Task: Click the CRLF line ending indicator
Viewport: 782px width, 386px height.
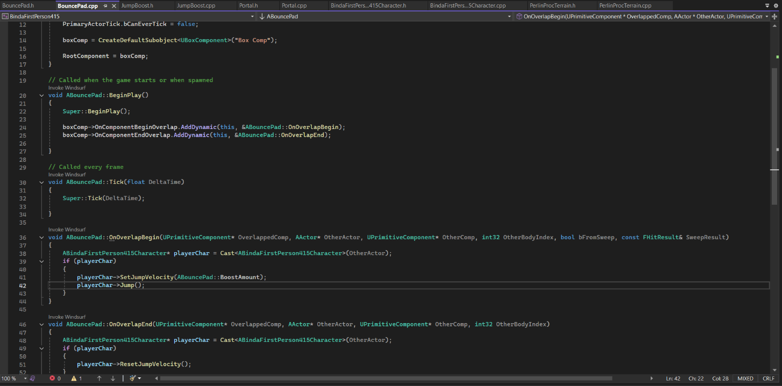Action: pyautogui.click(x=769, y=378)
